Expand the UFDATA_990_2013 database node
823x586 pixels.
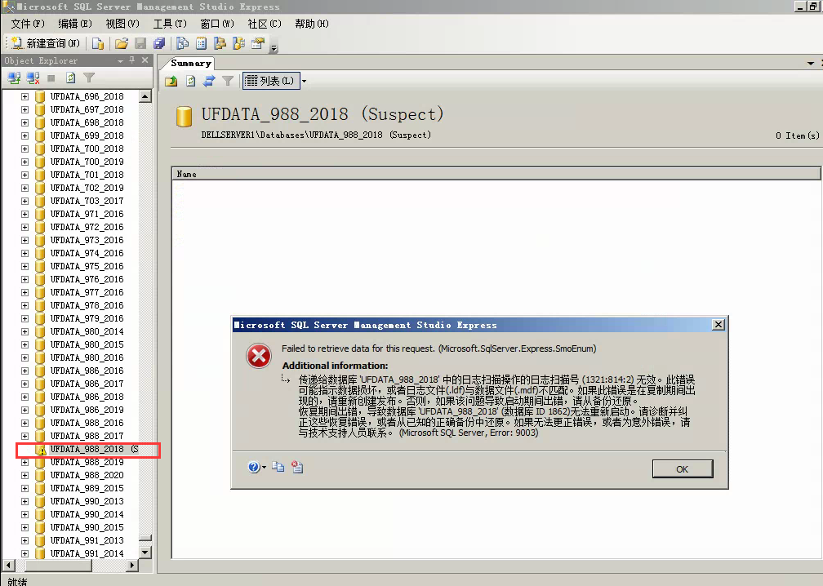click(24, 501)
